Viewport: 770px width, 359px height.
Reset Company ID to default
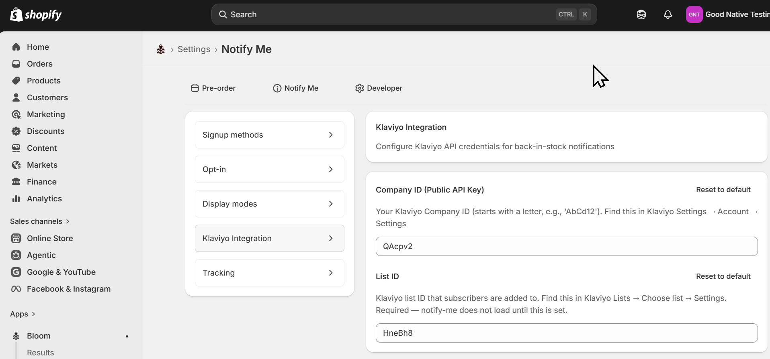(723, 190)
